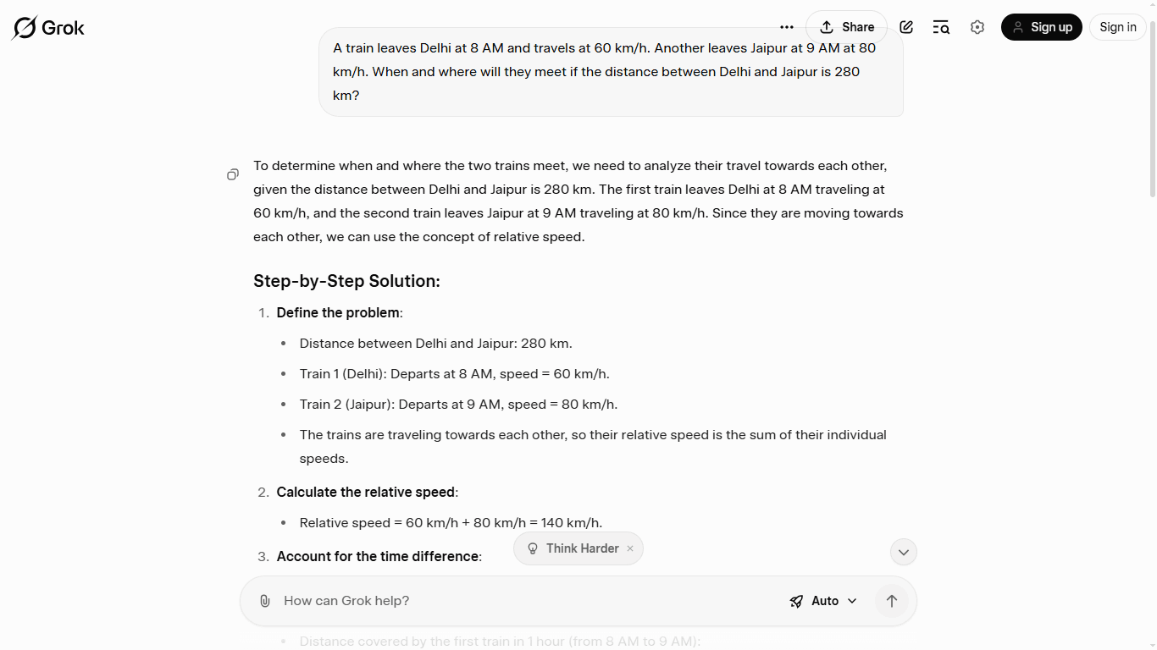Click the "Calculate the relative speed" step
Screen dimensions: 1157x650
click(x=366, y=493)
